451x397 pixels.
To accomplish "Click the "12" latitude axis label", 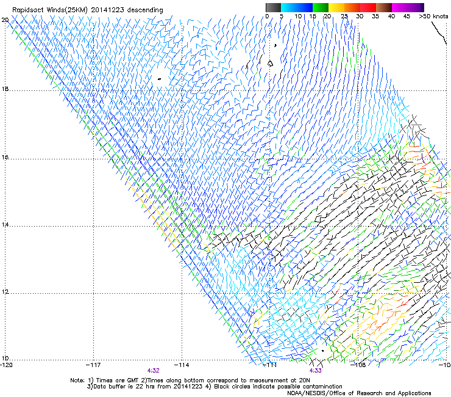I will pyautogui.click(x=5, y=292).
